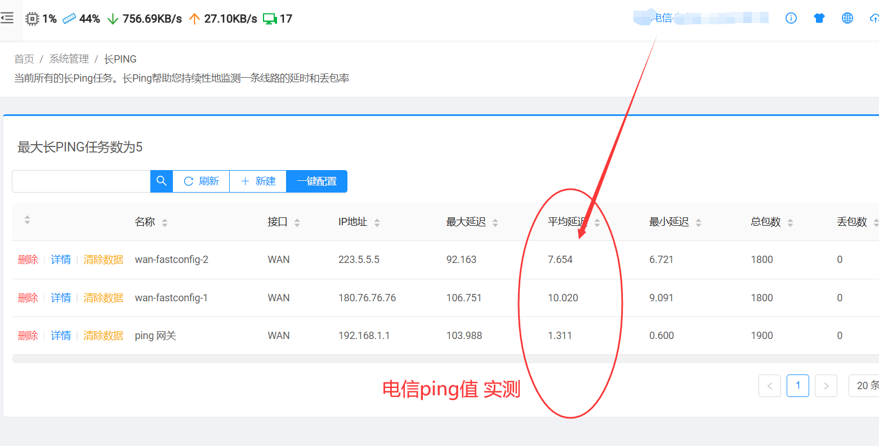Clear data for ping 网关
The image size is (879, 446).
[104, 336]
